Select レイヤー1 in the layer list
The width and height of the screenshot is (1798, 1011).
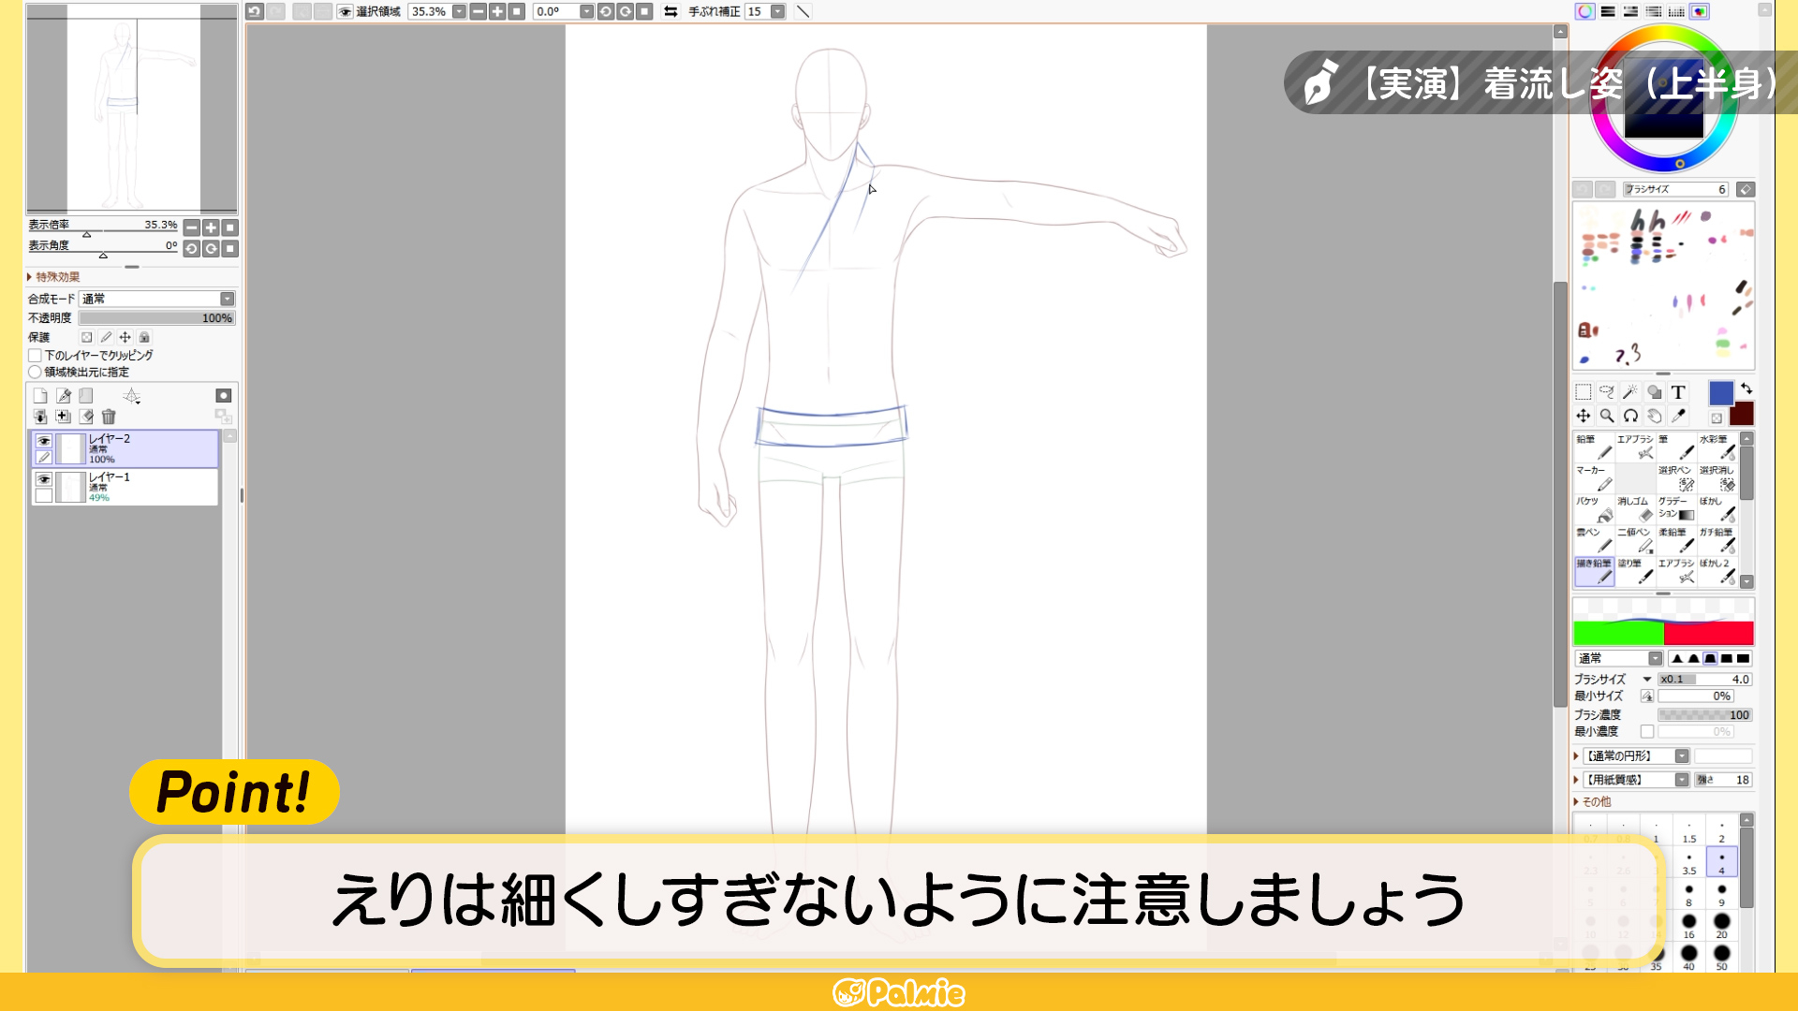pos(125,487)
